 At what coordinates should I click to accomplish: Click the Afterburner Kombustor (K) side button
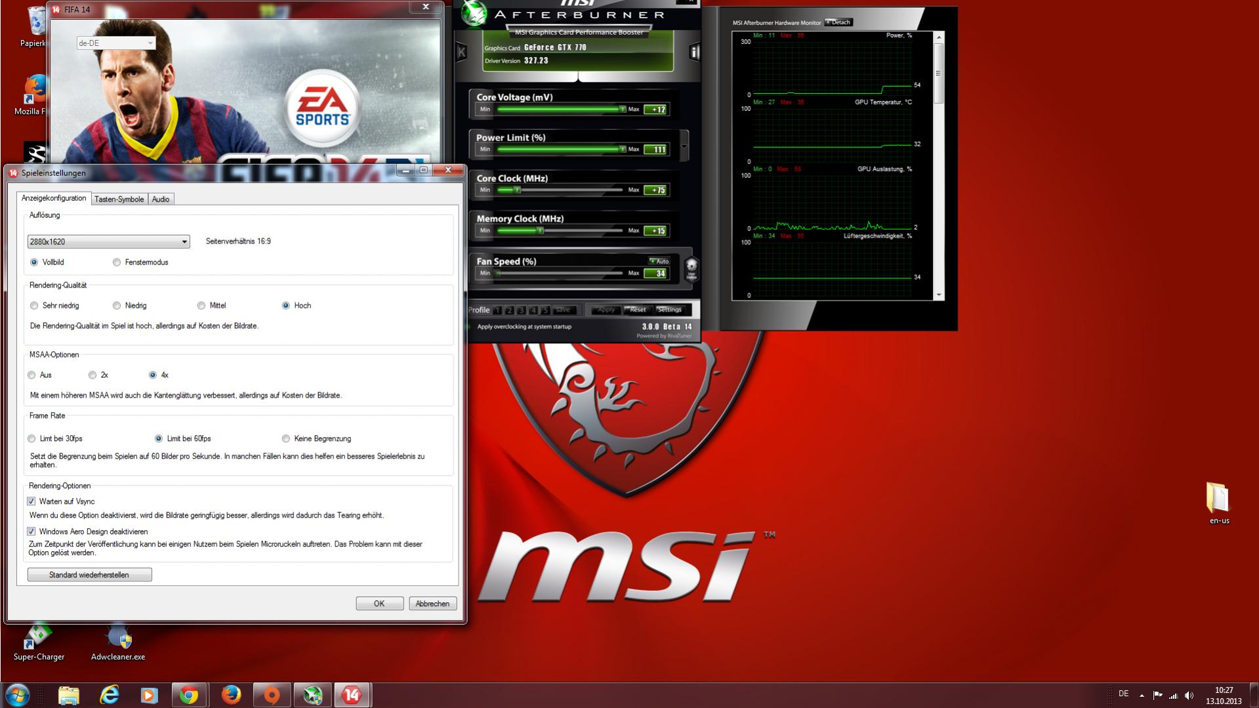pyautogui.click(x=461, y=52)
